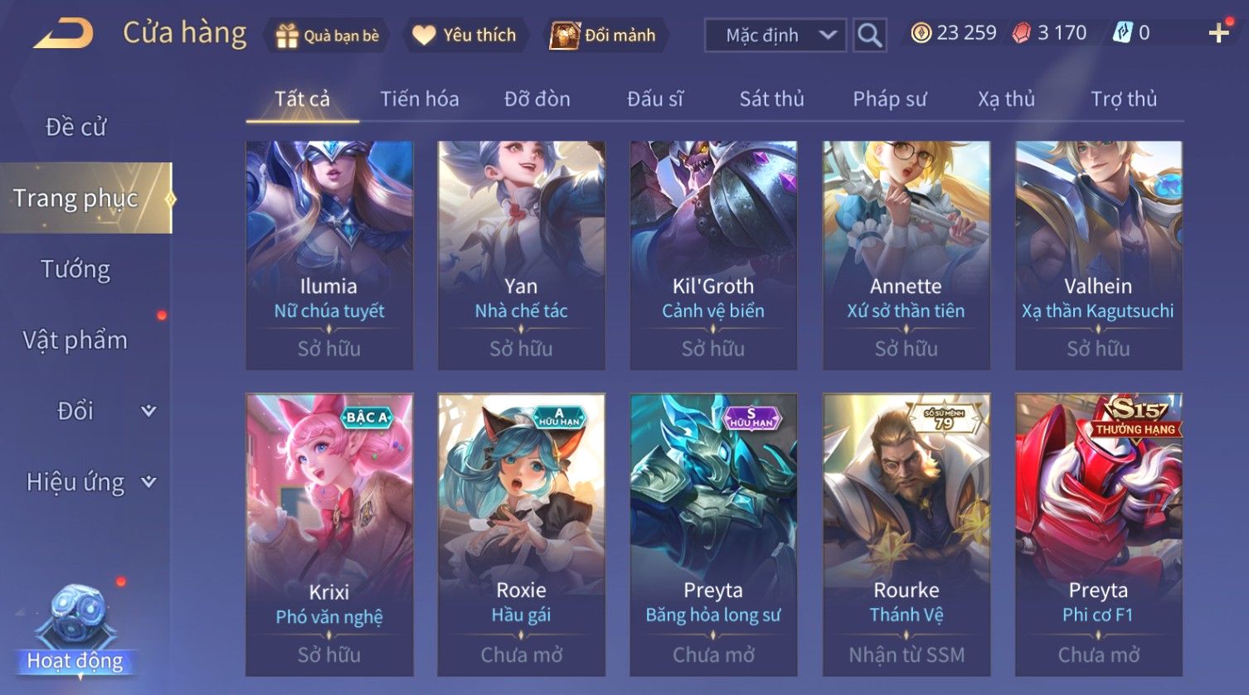1249x695 pixels.
Task: Open Đổi mảnh fragment exchange
Action: (x=565, y=36)
